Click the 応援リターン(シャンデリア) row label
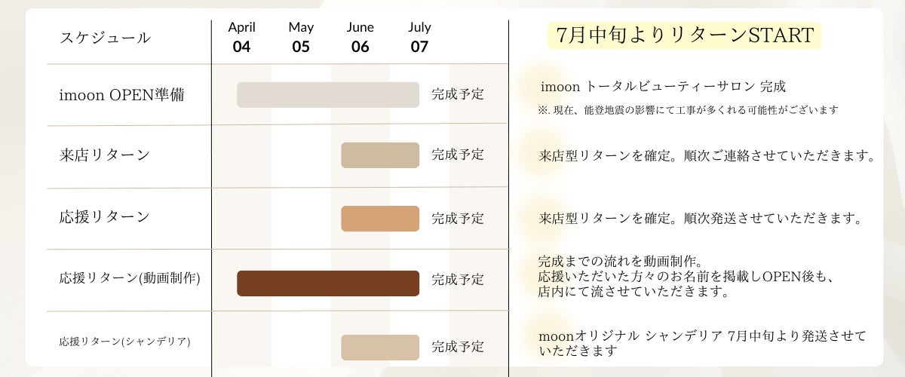905x377 pixels. tap(124, 342)
